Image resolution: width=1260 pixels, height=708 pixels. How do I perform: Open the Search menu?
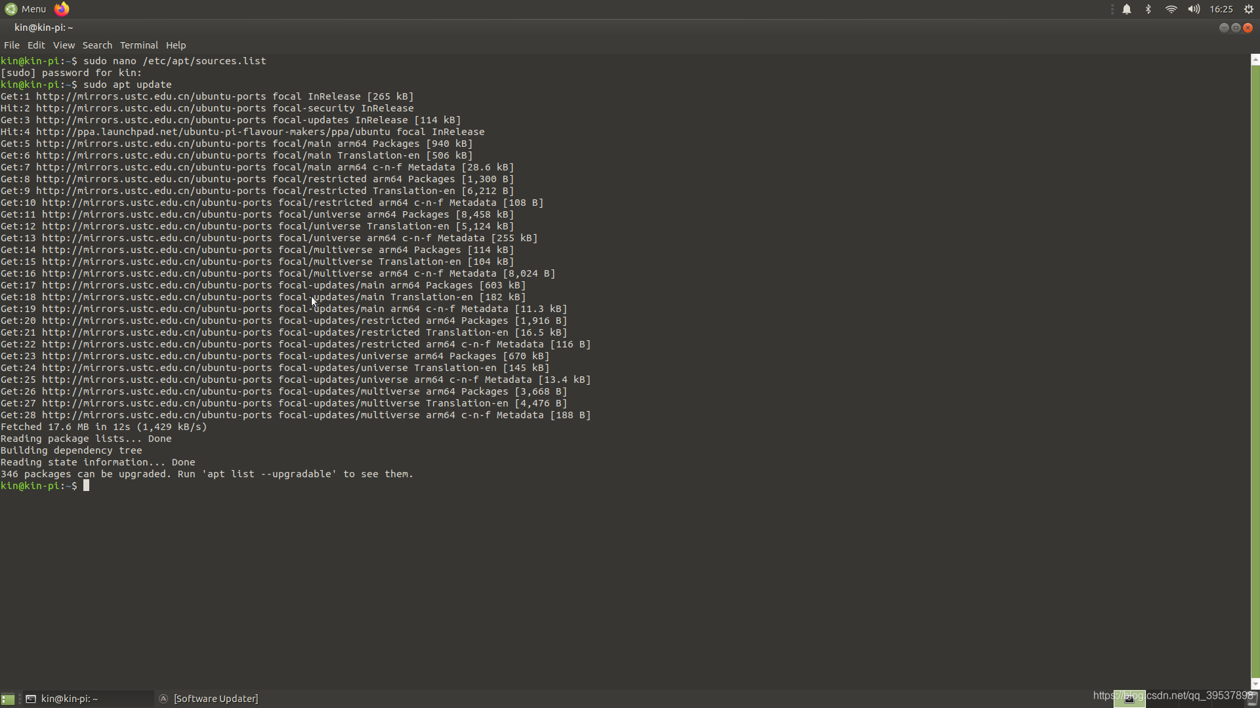click(97, 45)
